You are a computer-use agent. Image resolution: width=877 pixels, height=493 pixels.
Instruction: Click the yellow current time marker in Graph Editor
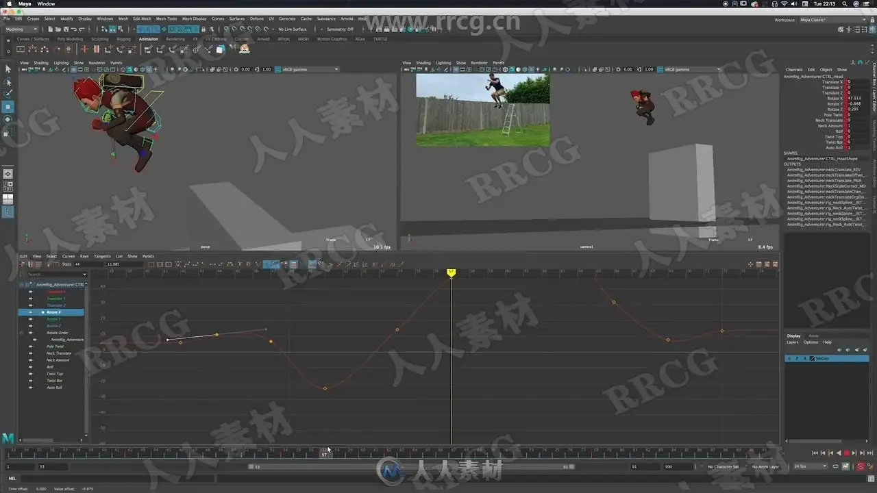point(451,273)
